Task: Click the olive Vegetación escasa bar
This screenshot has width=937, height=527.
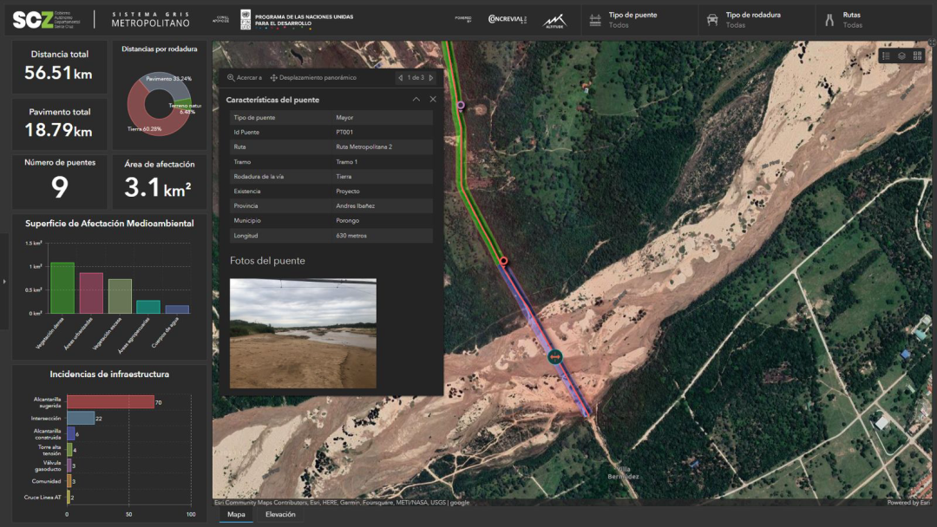Action: 120,296
